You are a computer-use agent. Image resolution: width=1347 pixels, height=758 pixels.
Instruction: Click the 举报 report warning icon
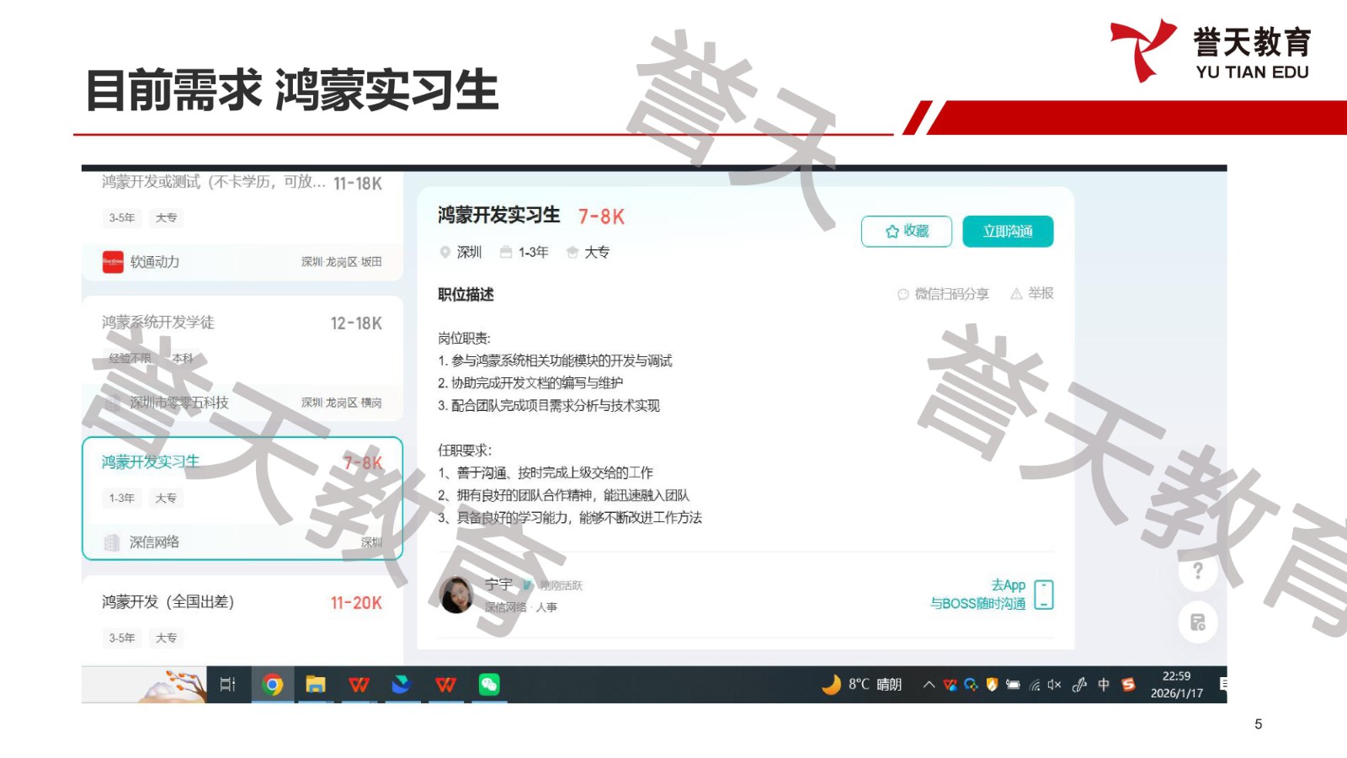click(x=1016, y=294)
